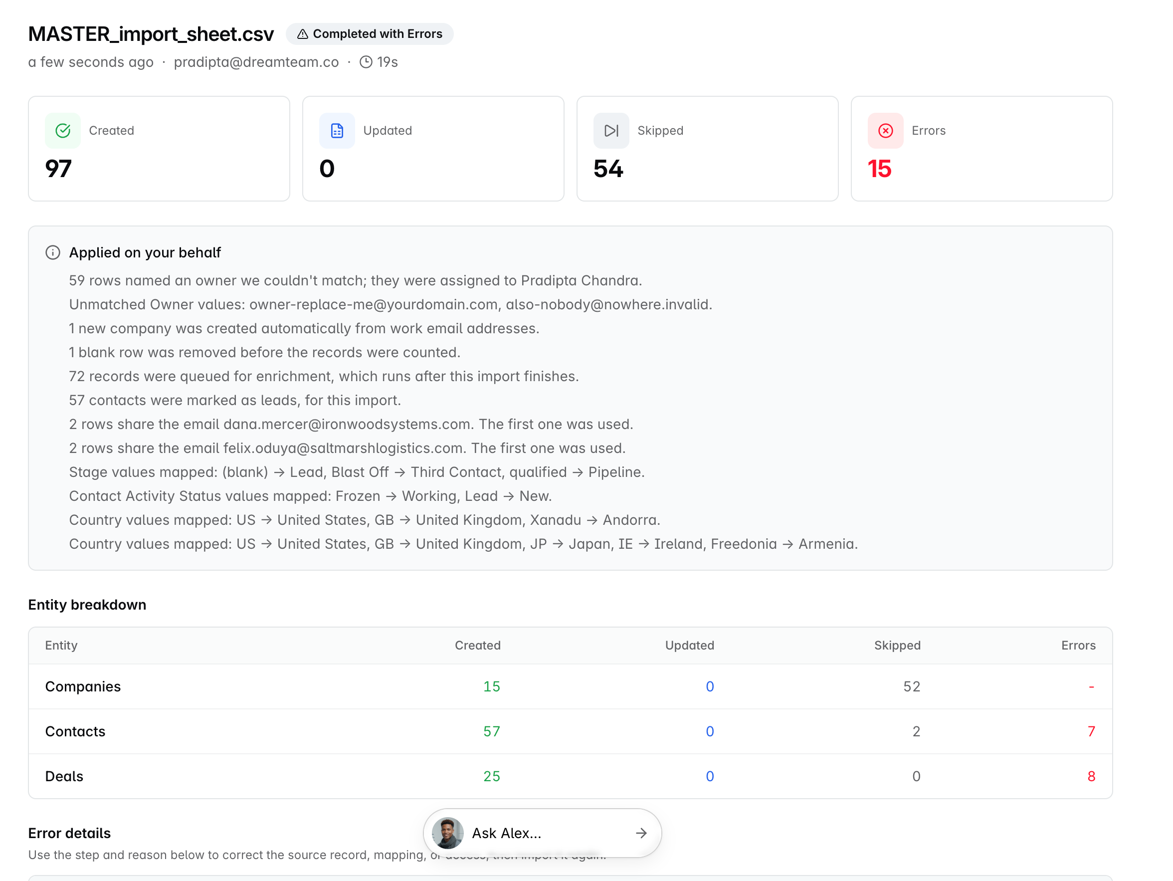Click the red 7 errors count for Contacts

(x=1091, y=731)
